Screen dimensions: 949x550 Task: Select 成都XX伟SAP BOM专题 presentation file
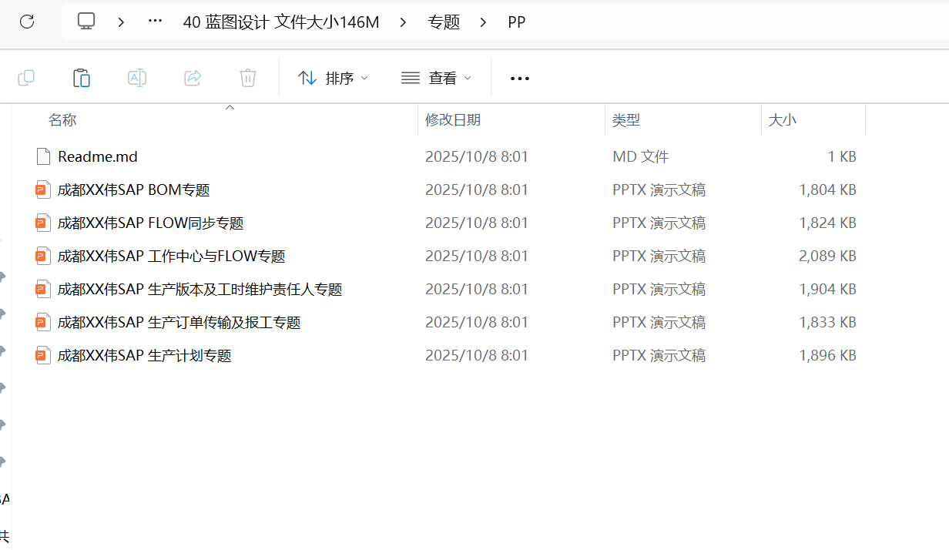[x=133, y=190]
